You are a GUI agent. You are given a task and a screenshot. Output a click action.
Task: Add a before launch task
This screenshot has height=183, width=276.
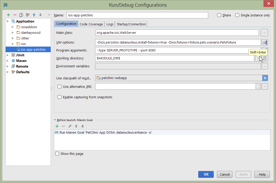click(x=57, y=126)
